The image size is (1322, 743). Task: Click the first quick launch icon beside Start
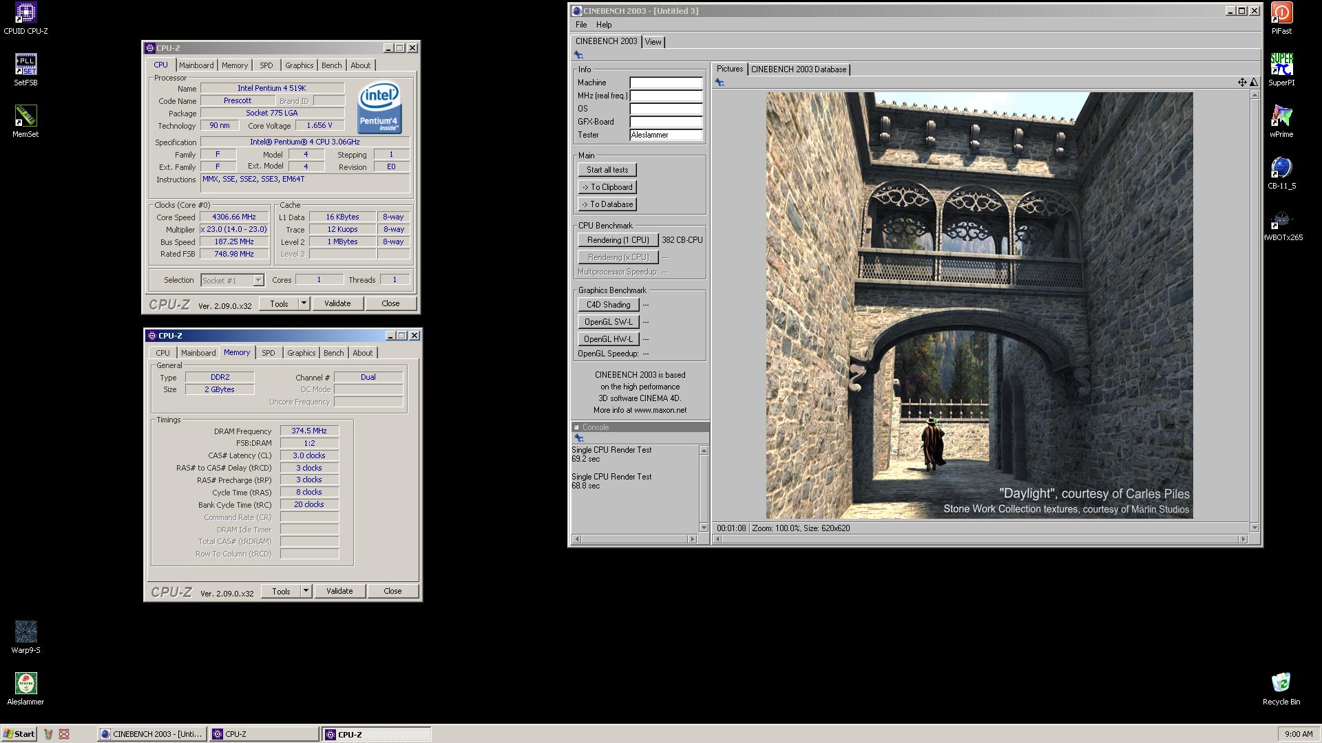click(x=48, y=734)
